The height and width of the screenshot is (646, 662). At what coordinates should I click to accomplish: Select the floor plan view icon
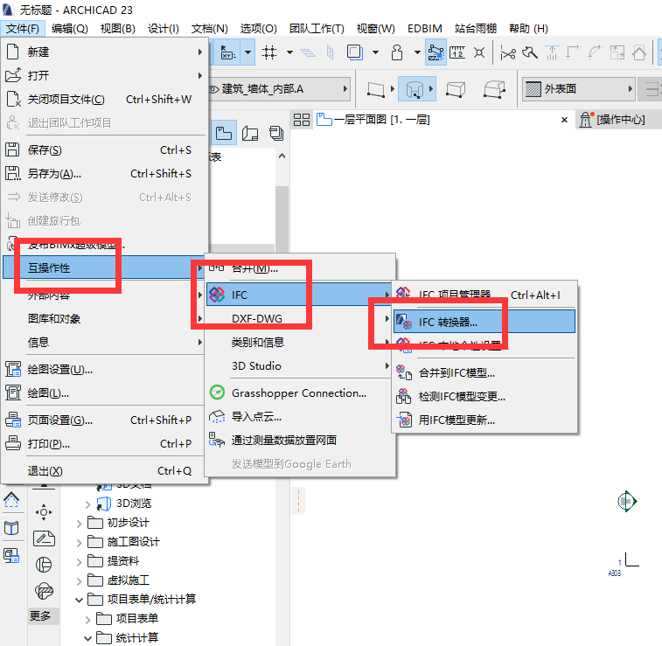coord(224,134)
